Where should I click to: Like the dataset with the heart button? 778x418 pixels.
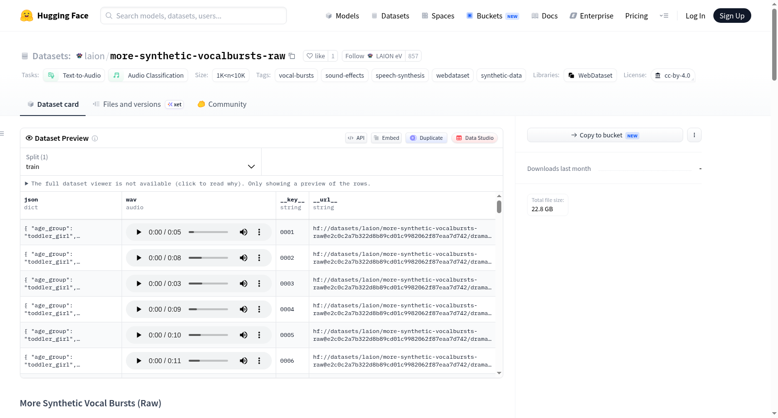click(316, 56)
